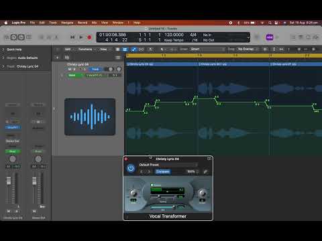Click previous preset arrow in plugin window
Screen dimensions: 322x241
(x=142, y=171)
